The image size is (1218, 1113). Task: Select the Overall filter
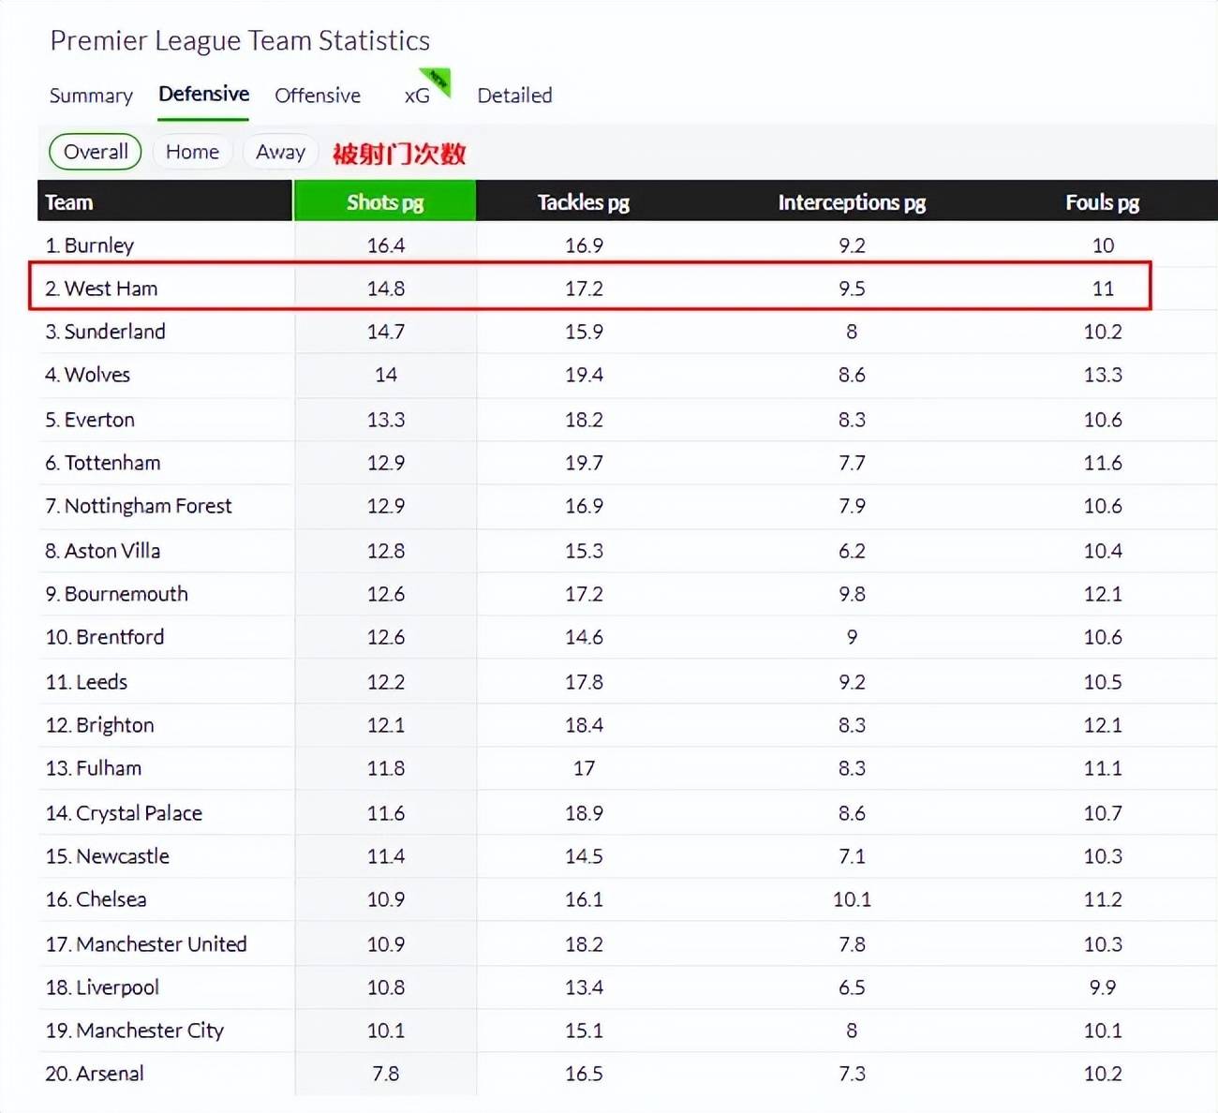tap(96, 152)
